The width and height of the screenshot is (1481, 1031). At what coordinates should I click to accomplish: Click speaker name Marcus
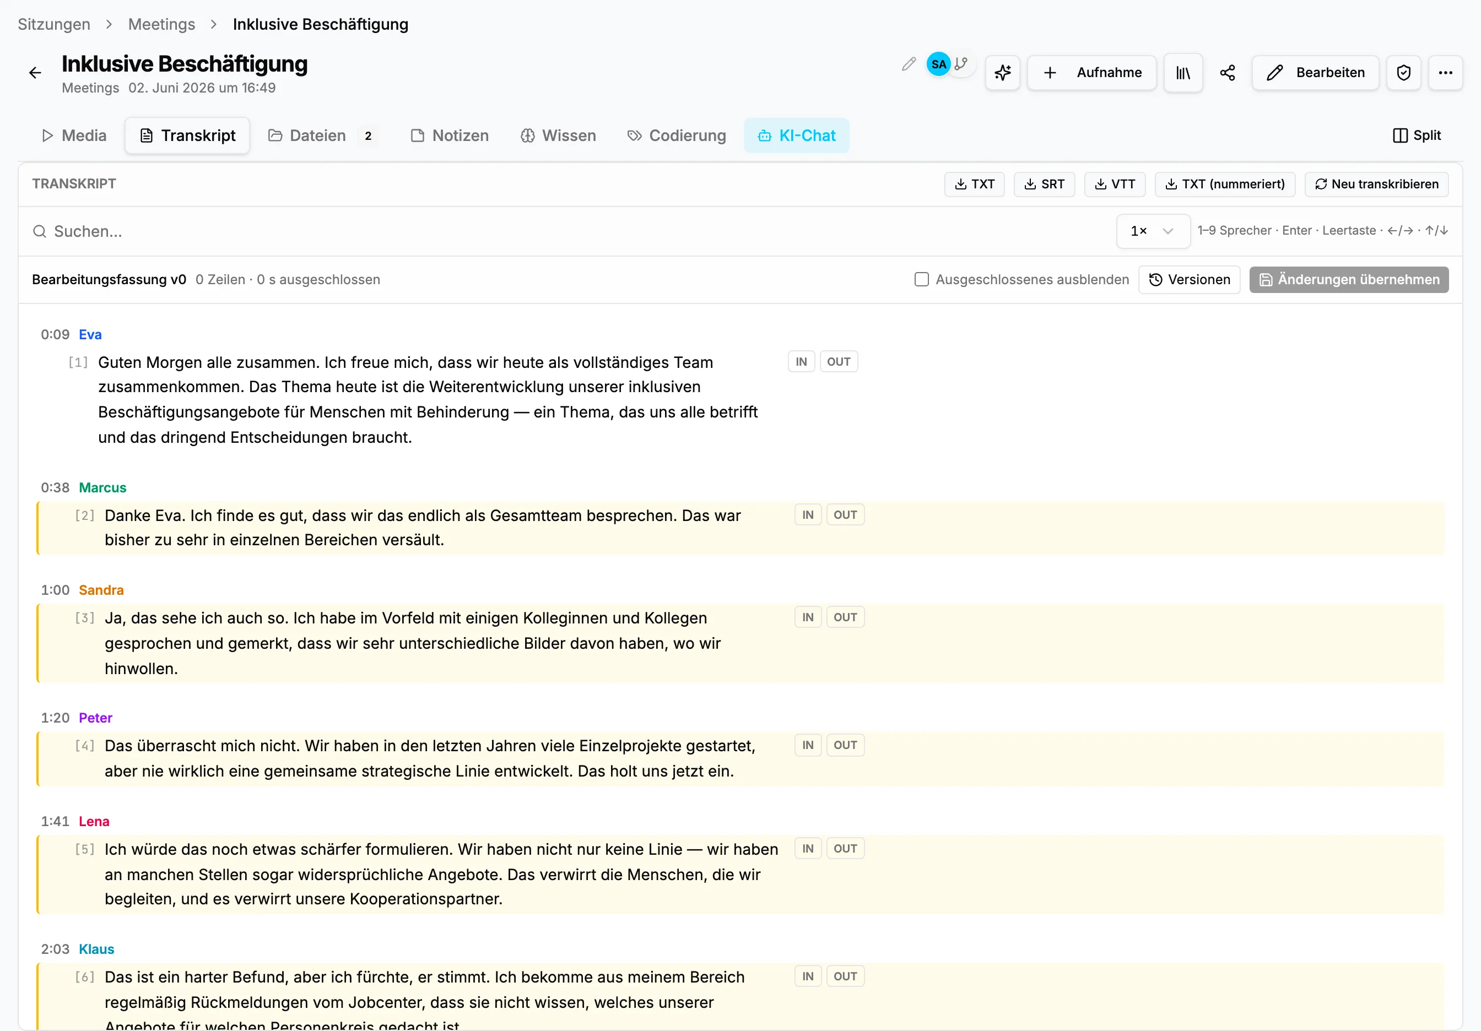tap(102, 487)
